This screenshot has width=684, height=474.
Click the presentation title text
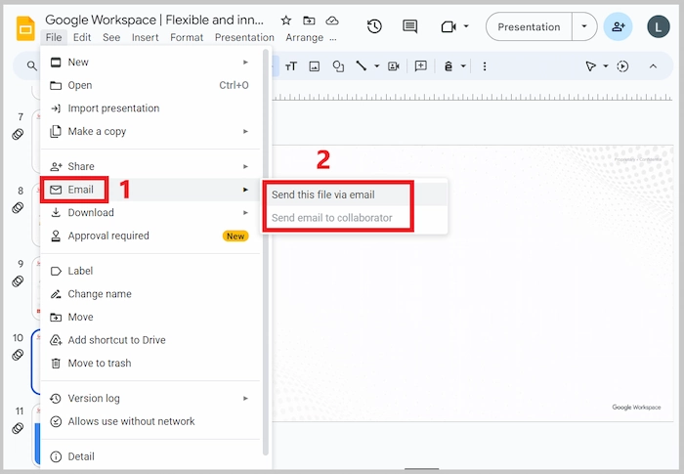[x=154, y=21]
